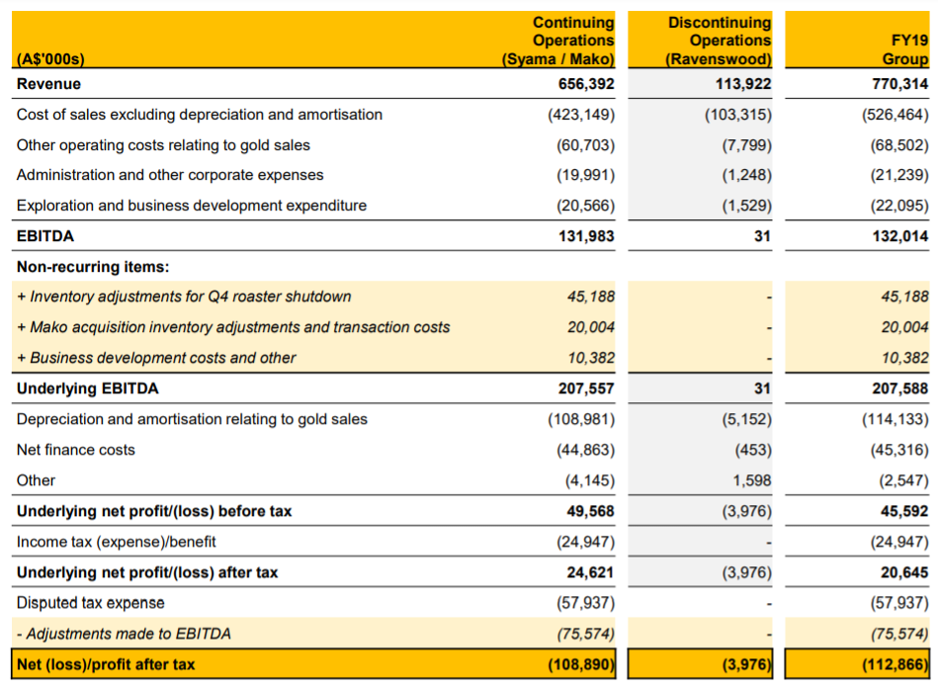
Task: Click net finance costs (453)
Action: coord(752,450)
